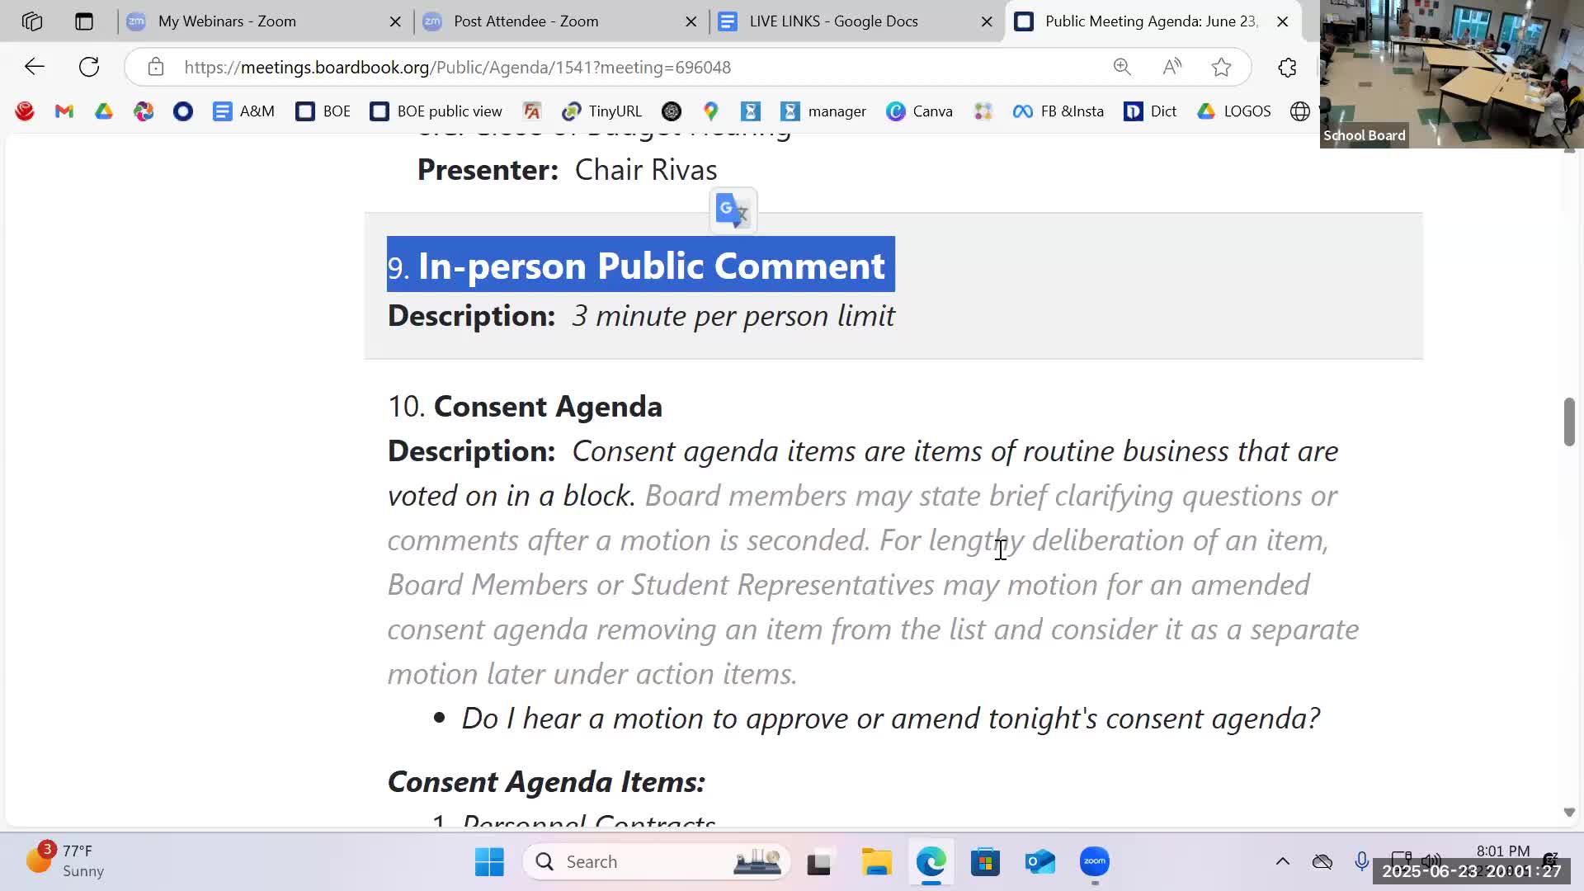
Task: Open the workspaces icon in tab strip
Action: [32, 21]
